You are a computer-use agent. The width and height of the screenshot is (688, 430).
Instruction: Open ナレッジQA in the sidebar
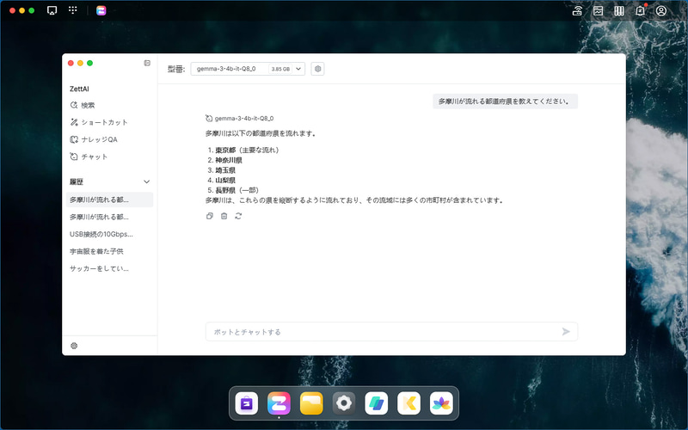(x=94, y=139)
